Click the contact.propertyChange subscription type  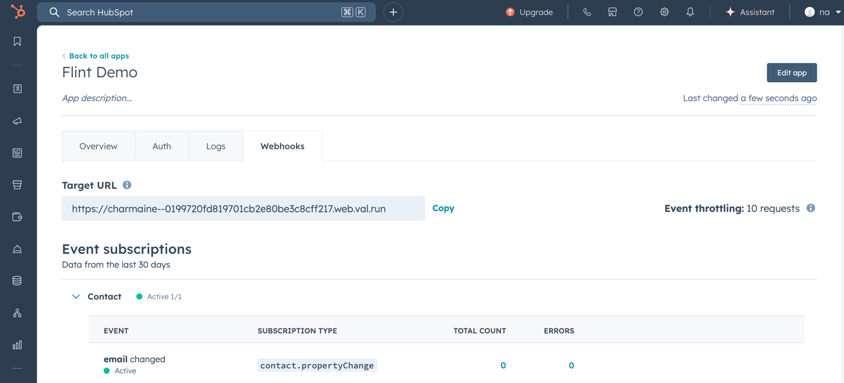(317, 365)
